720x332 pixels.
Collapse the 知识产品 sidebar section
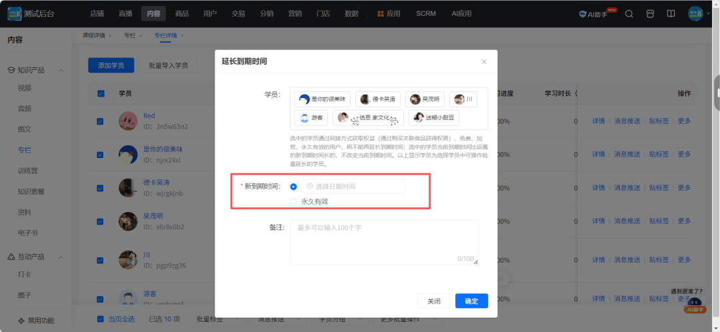(x=61, y=70)
